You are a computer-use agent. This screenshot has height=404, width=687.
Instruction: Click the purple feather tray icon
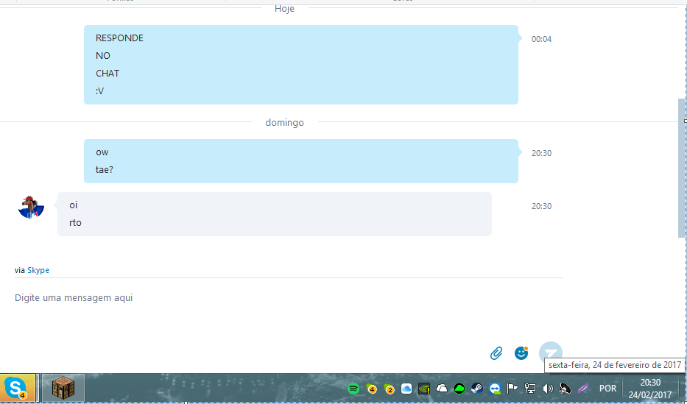click(x=582, y=389)
